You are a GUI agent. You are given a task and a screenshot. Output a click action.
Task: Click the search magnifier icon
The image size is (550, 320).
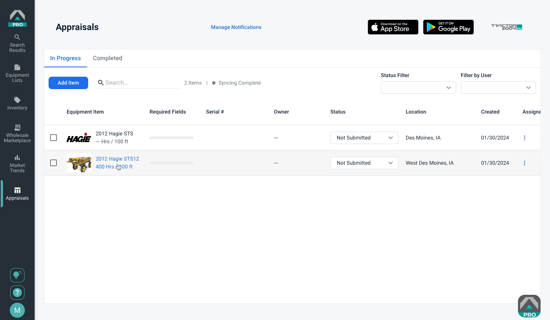pos(101,83)
